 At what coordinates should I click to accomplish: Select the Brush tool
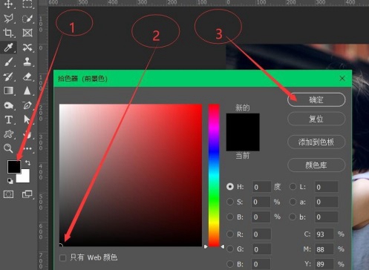click(8, 62)
